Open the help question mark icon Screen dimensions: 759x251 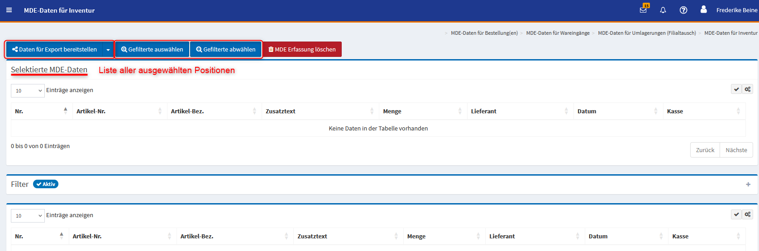coord(683,10)
